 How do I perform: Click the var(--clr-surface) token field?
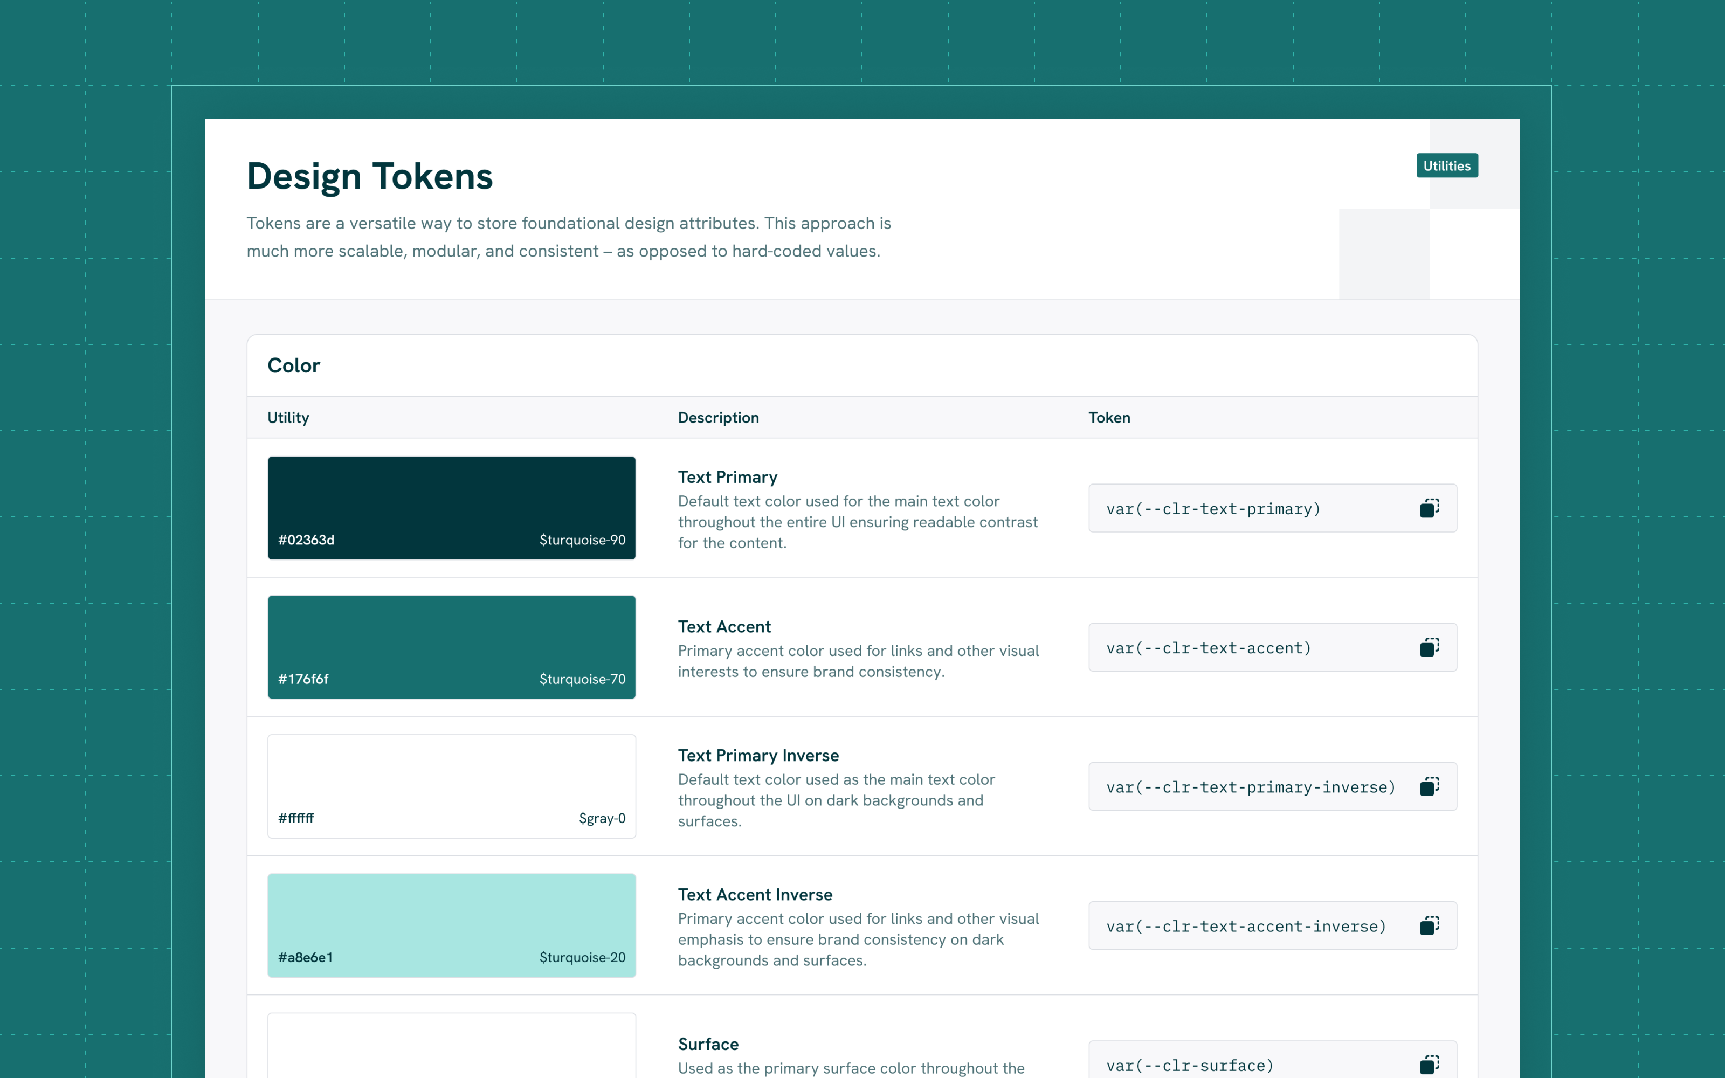(1190, 1065)
